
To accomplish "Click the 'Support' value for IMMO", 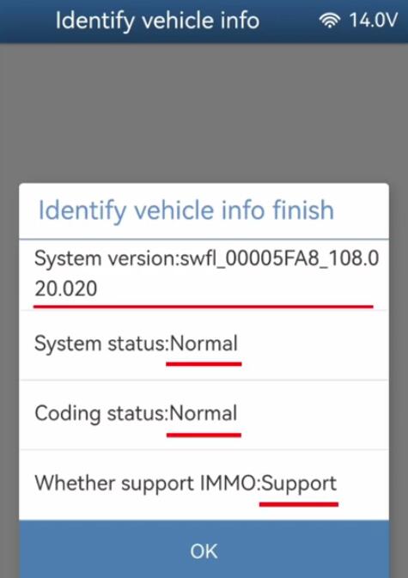I will point(299,484).
